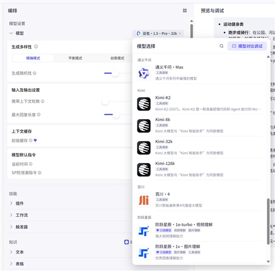Adjust the 生成随机性 slider handle

[115, 73]
